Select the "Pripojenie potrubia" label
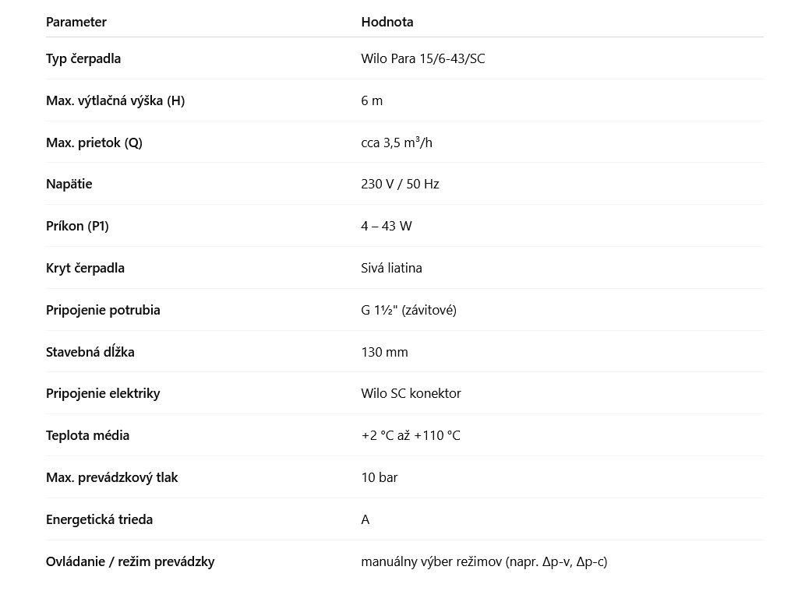798x598 pixels. [103, 310]
